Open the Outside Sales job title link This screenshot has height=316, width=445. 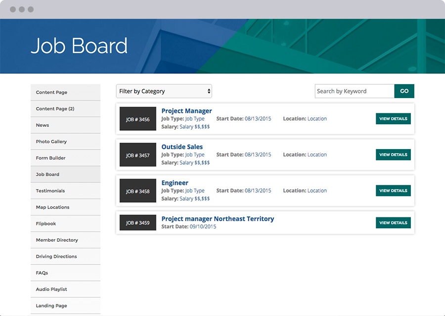pyautogui.click(x=182, y=147)
